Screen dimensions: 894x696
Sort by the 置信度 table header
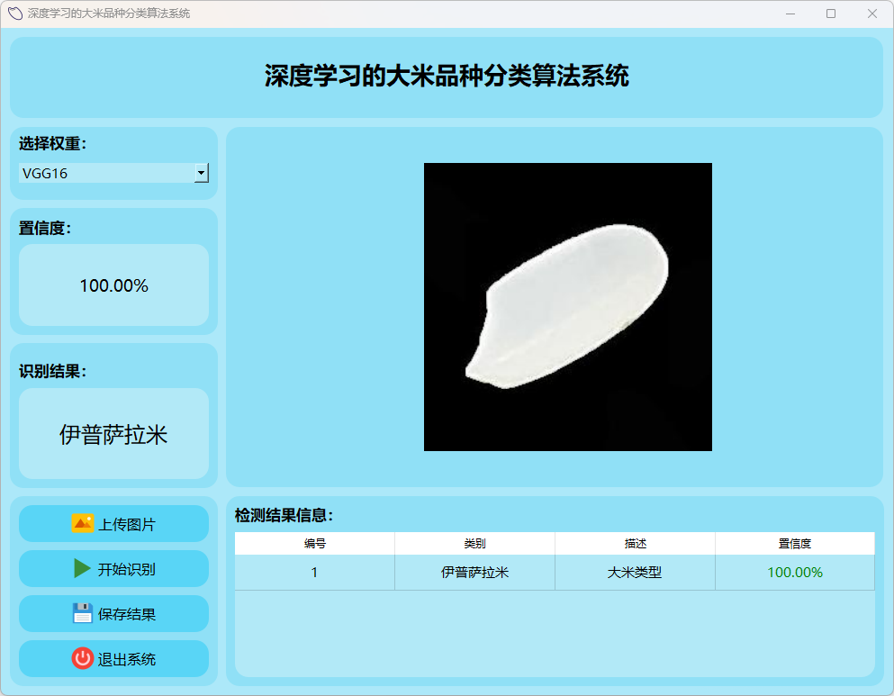[794, 544]
